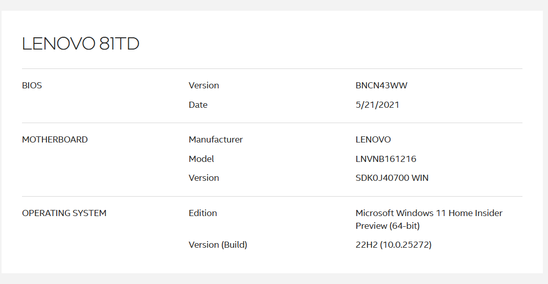Click the motherboard Model label
This screenshot has height=284, width=548.
(201, 159)
